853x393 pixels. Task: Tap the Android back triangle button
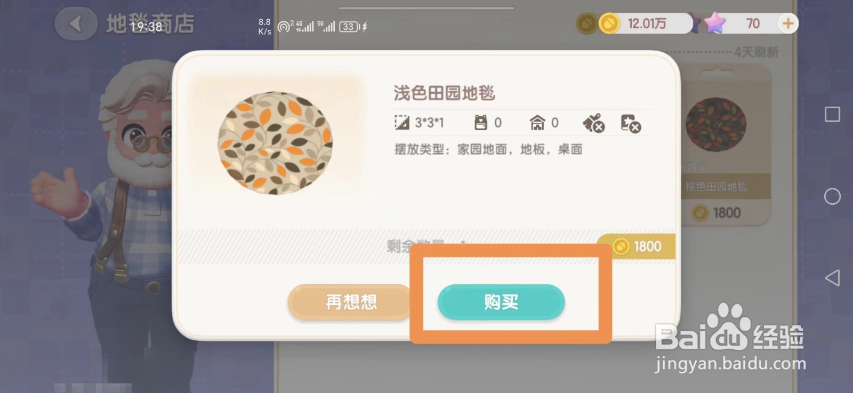click(x=832, y=278)
